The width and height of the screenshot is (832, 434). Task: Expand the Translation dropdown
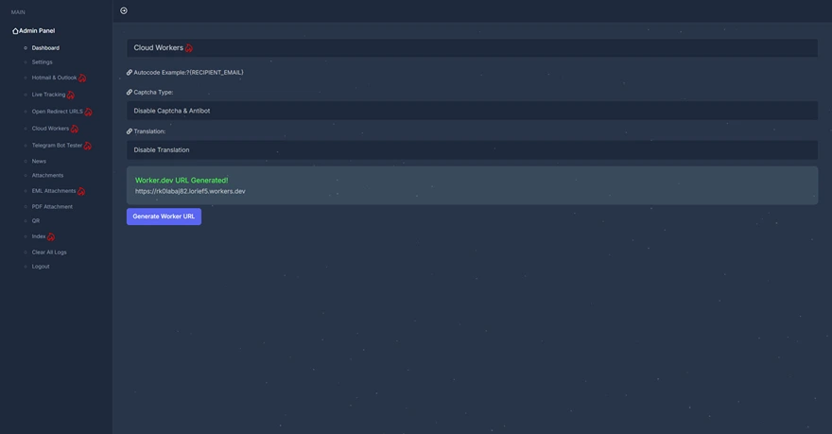pyautogui.click(x=472, y=149)
